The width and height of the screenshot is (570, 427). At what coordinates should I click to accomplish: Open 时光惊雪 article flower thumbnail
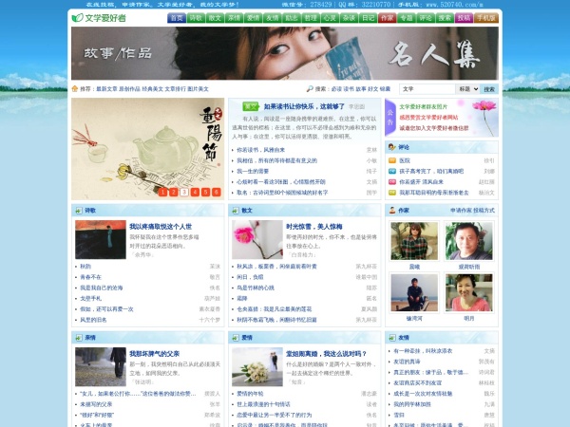(x=256, y=239)
